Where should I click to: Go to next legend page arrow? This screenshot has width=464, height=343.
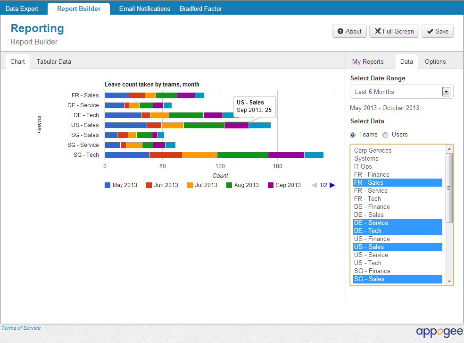click(332, 185)
